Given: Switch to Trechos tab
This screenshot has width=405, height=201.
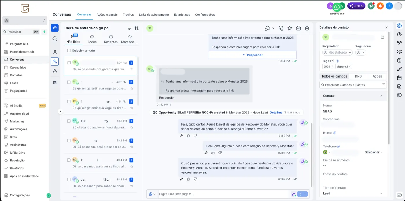Looking at the screenshot, I should click(128, 14).
